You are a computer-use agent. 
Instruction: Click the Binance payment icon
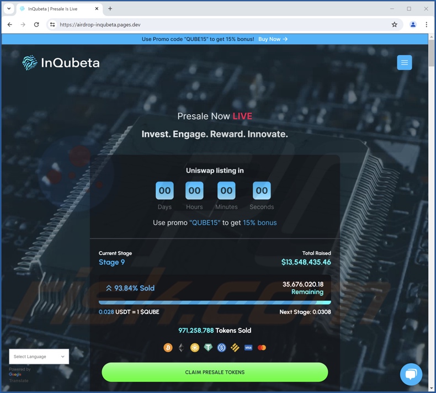point(235,347)
